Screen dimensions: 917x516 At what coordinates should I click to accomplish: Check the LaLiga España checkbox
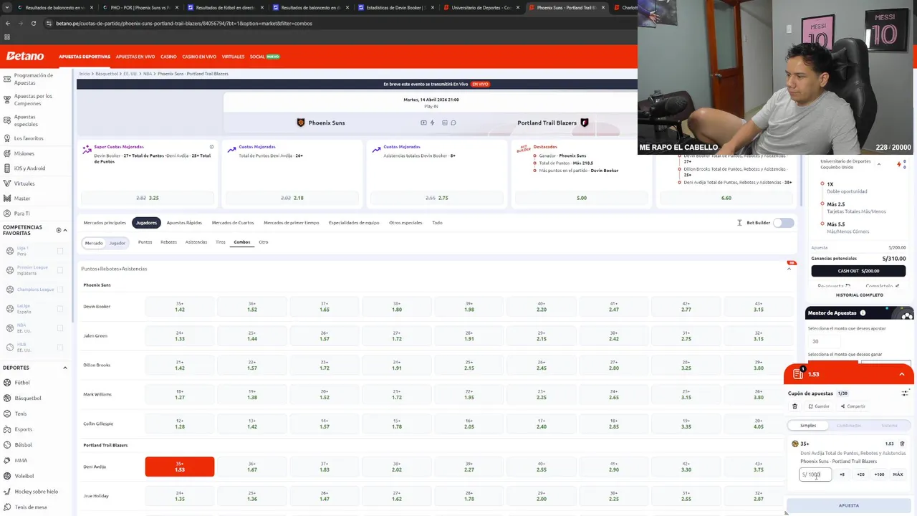tap(60, 309)
